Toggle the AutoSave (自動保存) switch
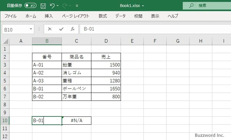231x140 pixels. (x=30, y=6)
